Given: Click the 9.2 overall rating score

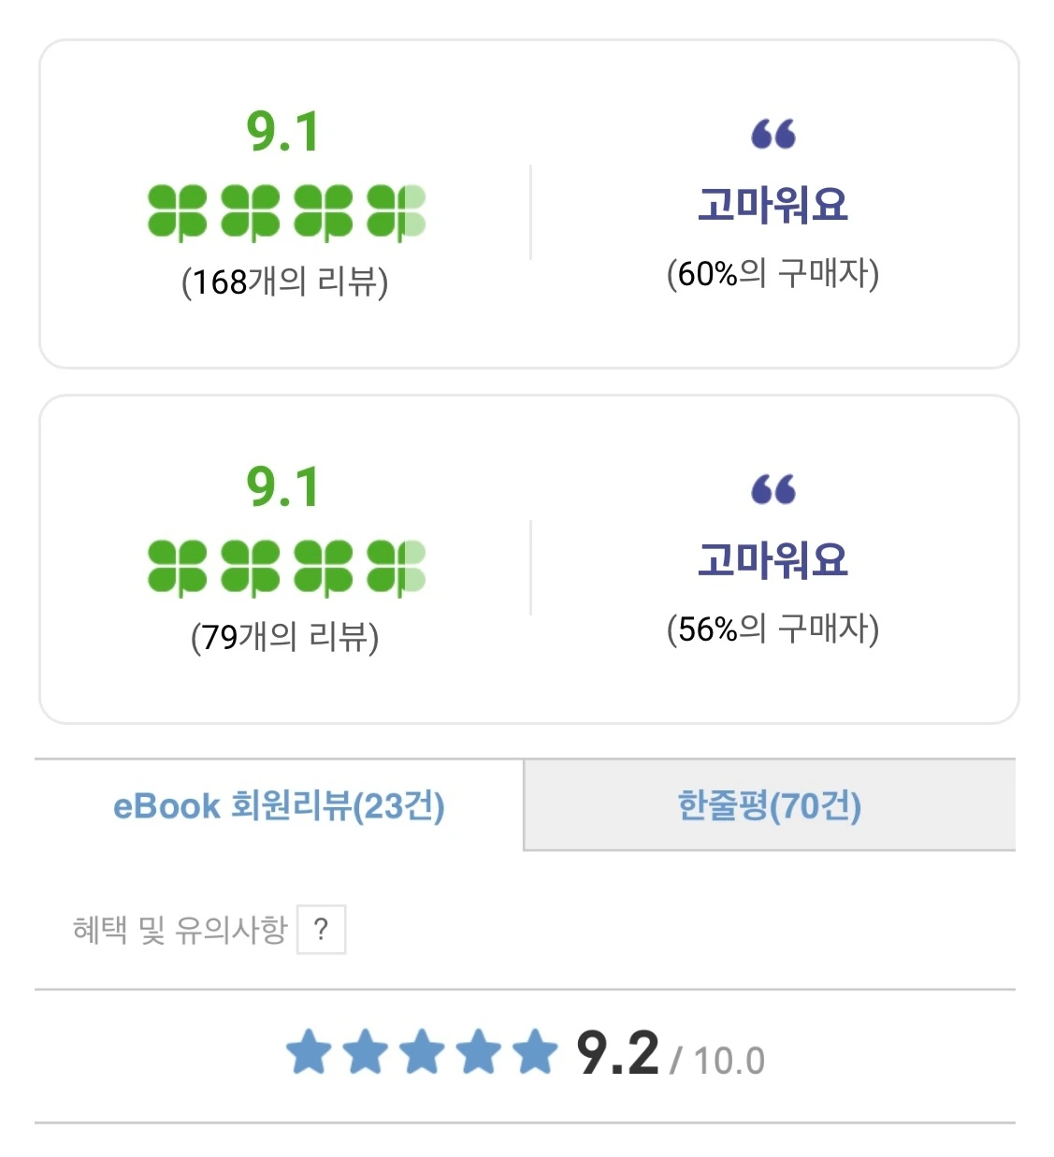Looking at the screenshot, I should click(618, 1053).
